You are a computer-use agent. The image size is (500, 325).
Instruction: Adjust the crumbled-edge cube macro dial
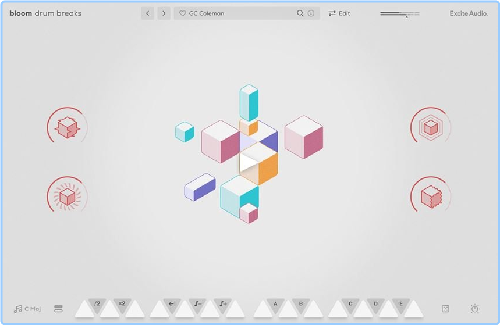(431, 196)
